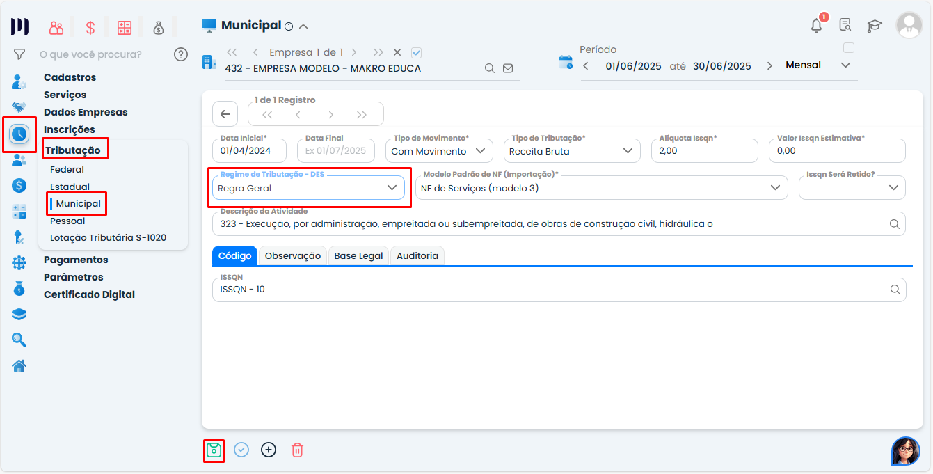Click the filter funnel icon

pos(19,54)
